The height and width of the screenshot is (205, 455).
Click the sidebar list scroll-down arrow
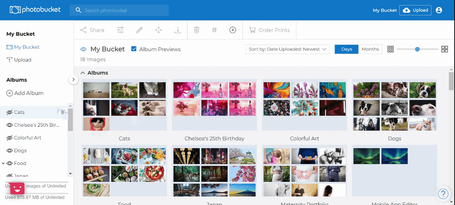[70, 174]
